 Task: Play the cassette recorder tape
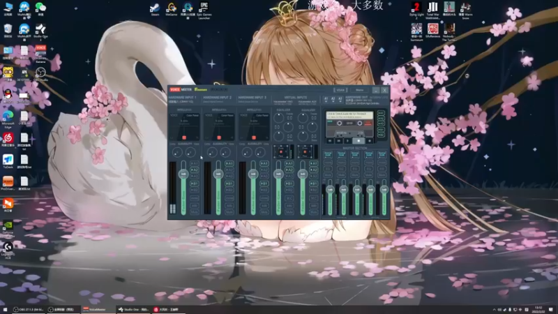pos(347,141)
